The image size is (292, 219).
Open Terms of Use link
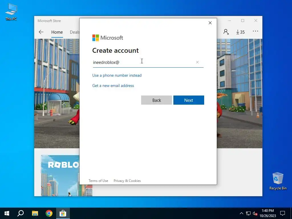[98, 181]
